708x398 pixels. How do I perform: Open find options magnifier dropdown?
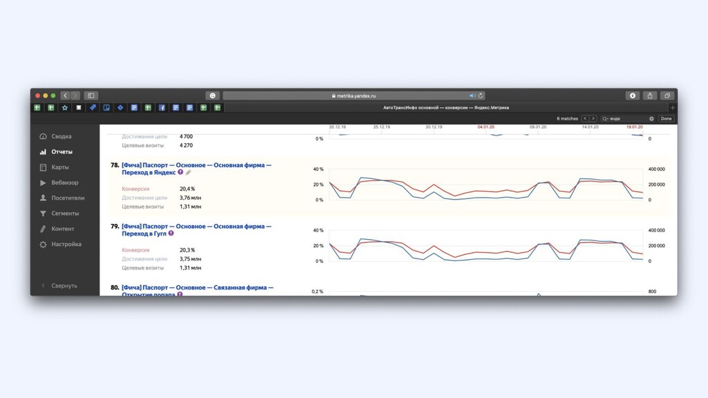pos(605,119)
